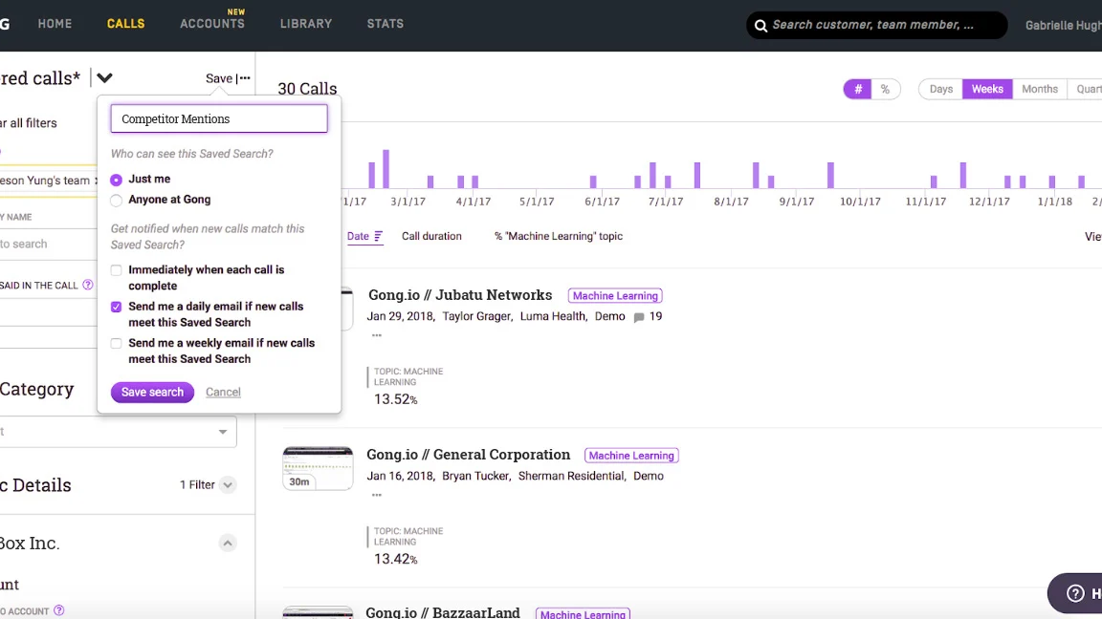Enable immediate notification when call completes
The image size is (1102, 619).
pyautogui.click(x=117, y=270)
